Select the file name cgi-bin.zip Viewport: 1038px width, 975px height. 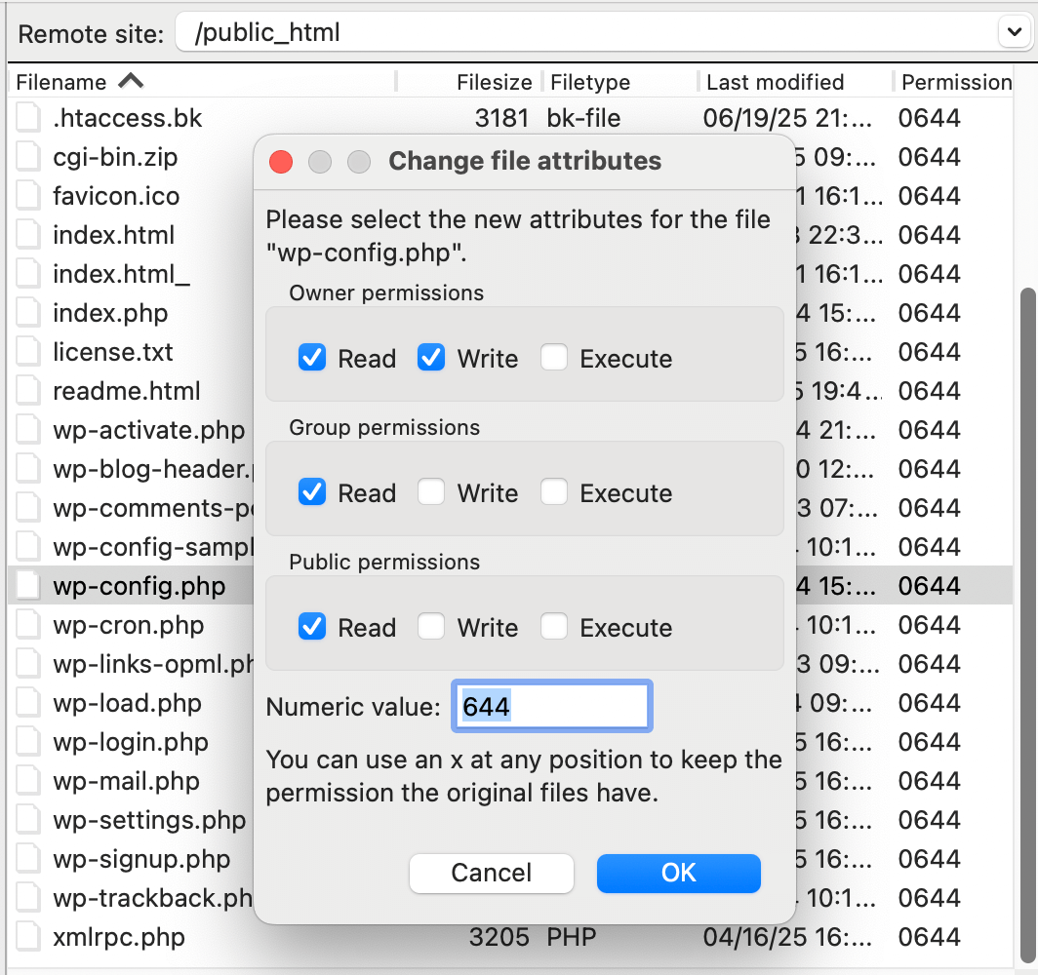[x=115, y=157]
